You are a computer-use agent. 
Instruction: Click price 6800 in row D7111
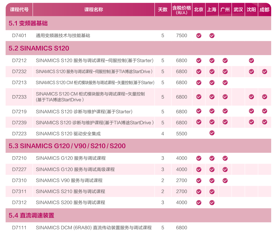point(182,228)
